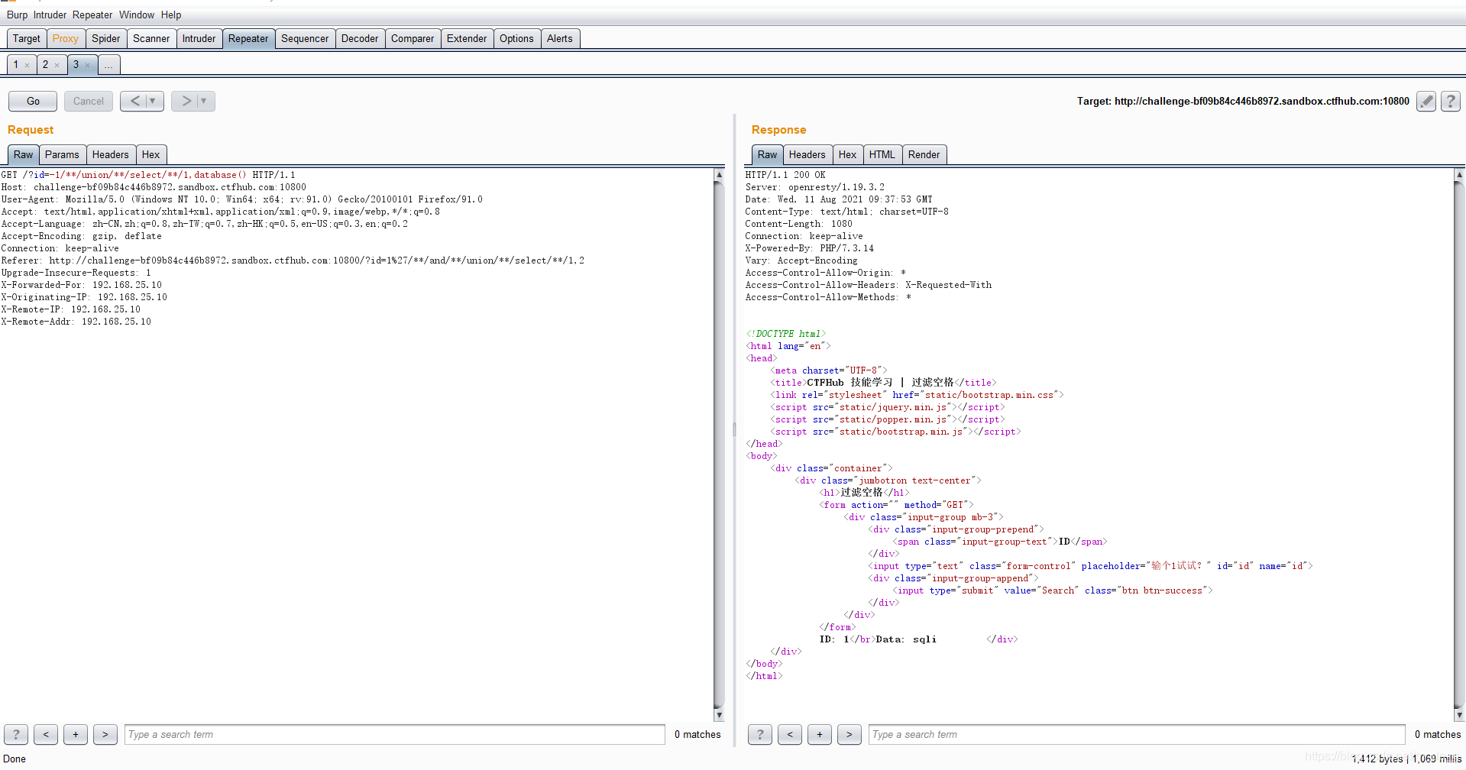Image resolution: width=1466 pixels, height=770 pixels.
Task: Switch to the Proxy tab
Action: click(x=66, y=38)
